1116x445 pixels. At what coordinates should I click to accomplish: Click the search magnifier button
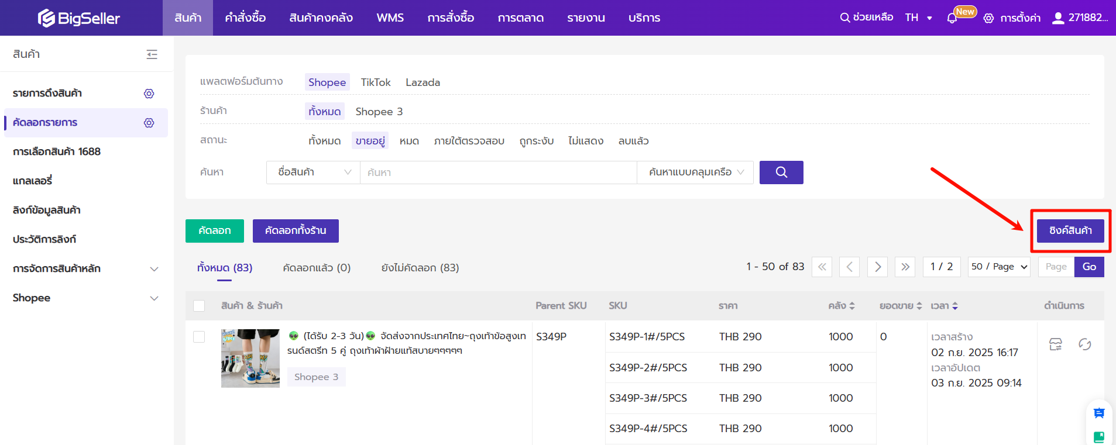tap(781, 173)
